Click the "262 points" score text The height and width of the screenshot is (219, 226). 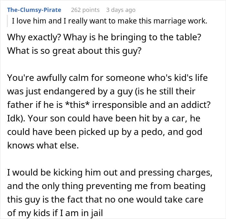click(x=85, y=10)
